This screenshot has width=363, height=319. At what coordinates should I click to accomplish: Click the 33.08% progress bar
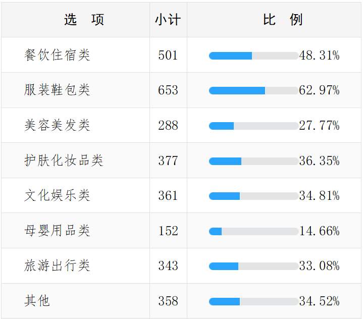pyautogui.click(x=253, y=266)
